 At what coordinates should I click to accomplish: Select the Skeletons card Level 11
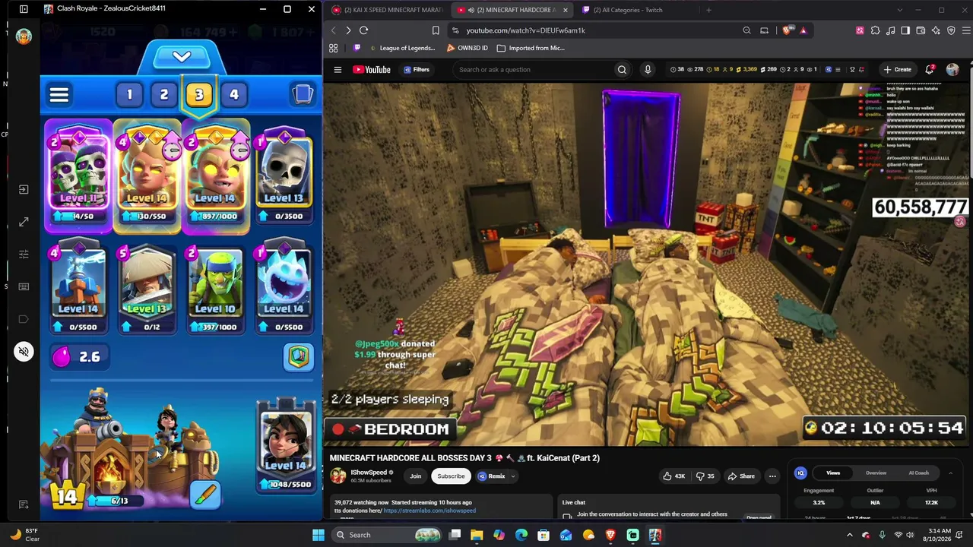coord(78,176)
